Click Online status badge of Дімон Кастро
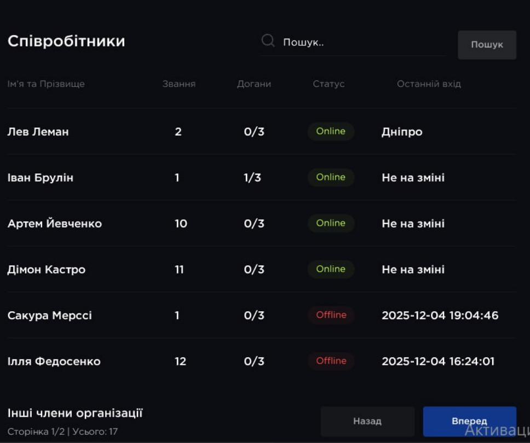This screenshot has width=530, height=443. point(331,269)
